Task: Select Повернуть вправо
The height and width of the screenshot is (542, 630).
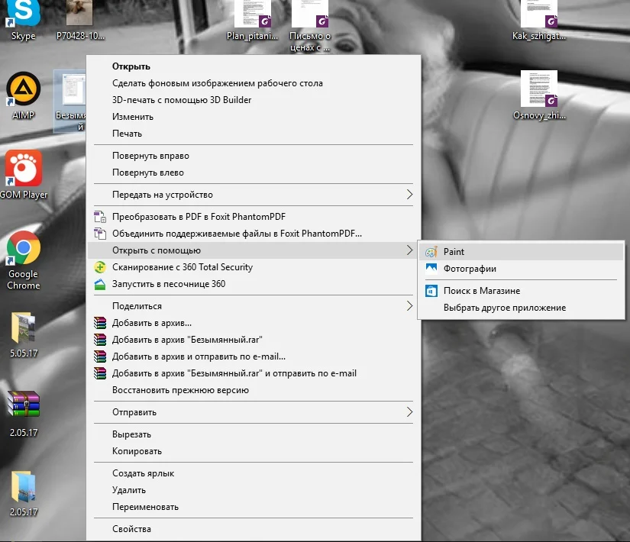Action: (x=254, y=156)
